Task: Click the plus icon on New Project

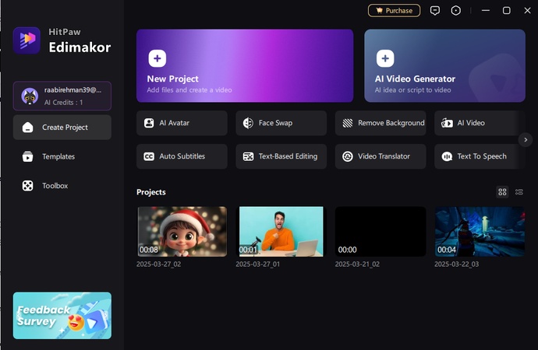Action: pos(157,58)
